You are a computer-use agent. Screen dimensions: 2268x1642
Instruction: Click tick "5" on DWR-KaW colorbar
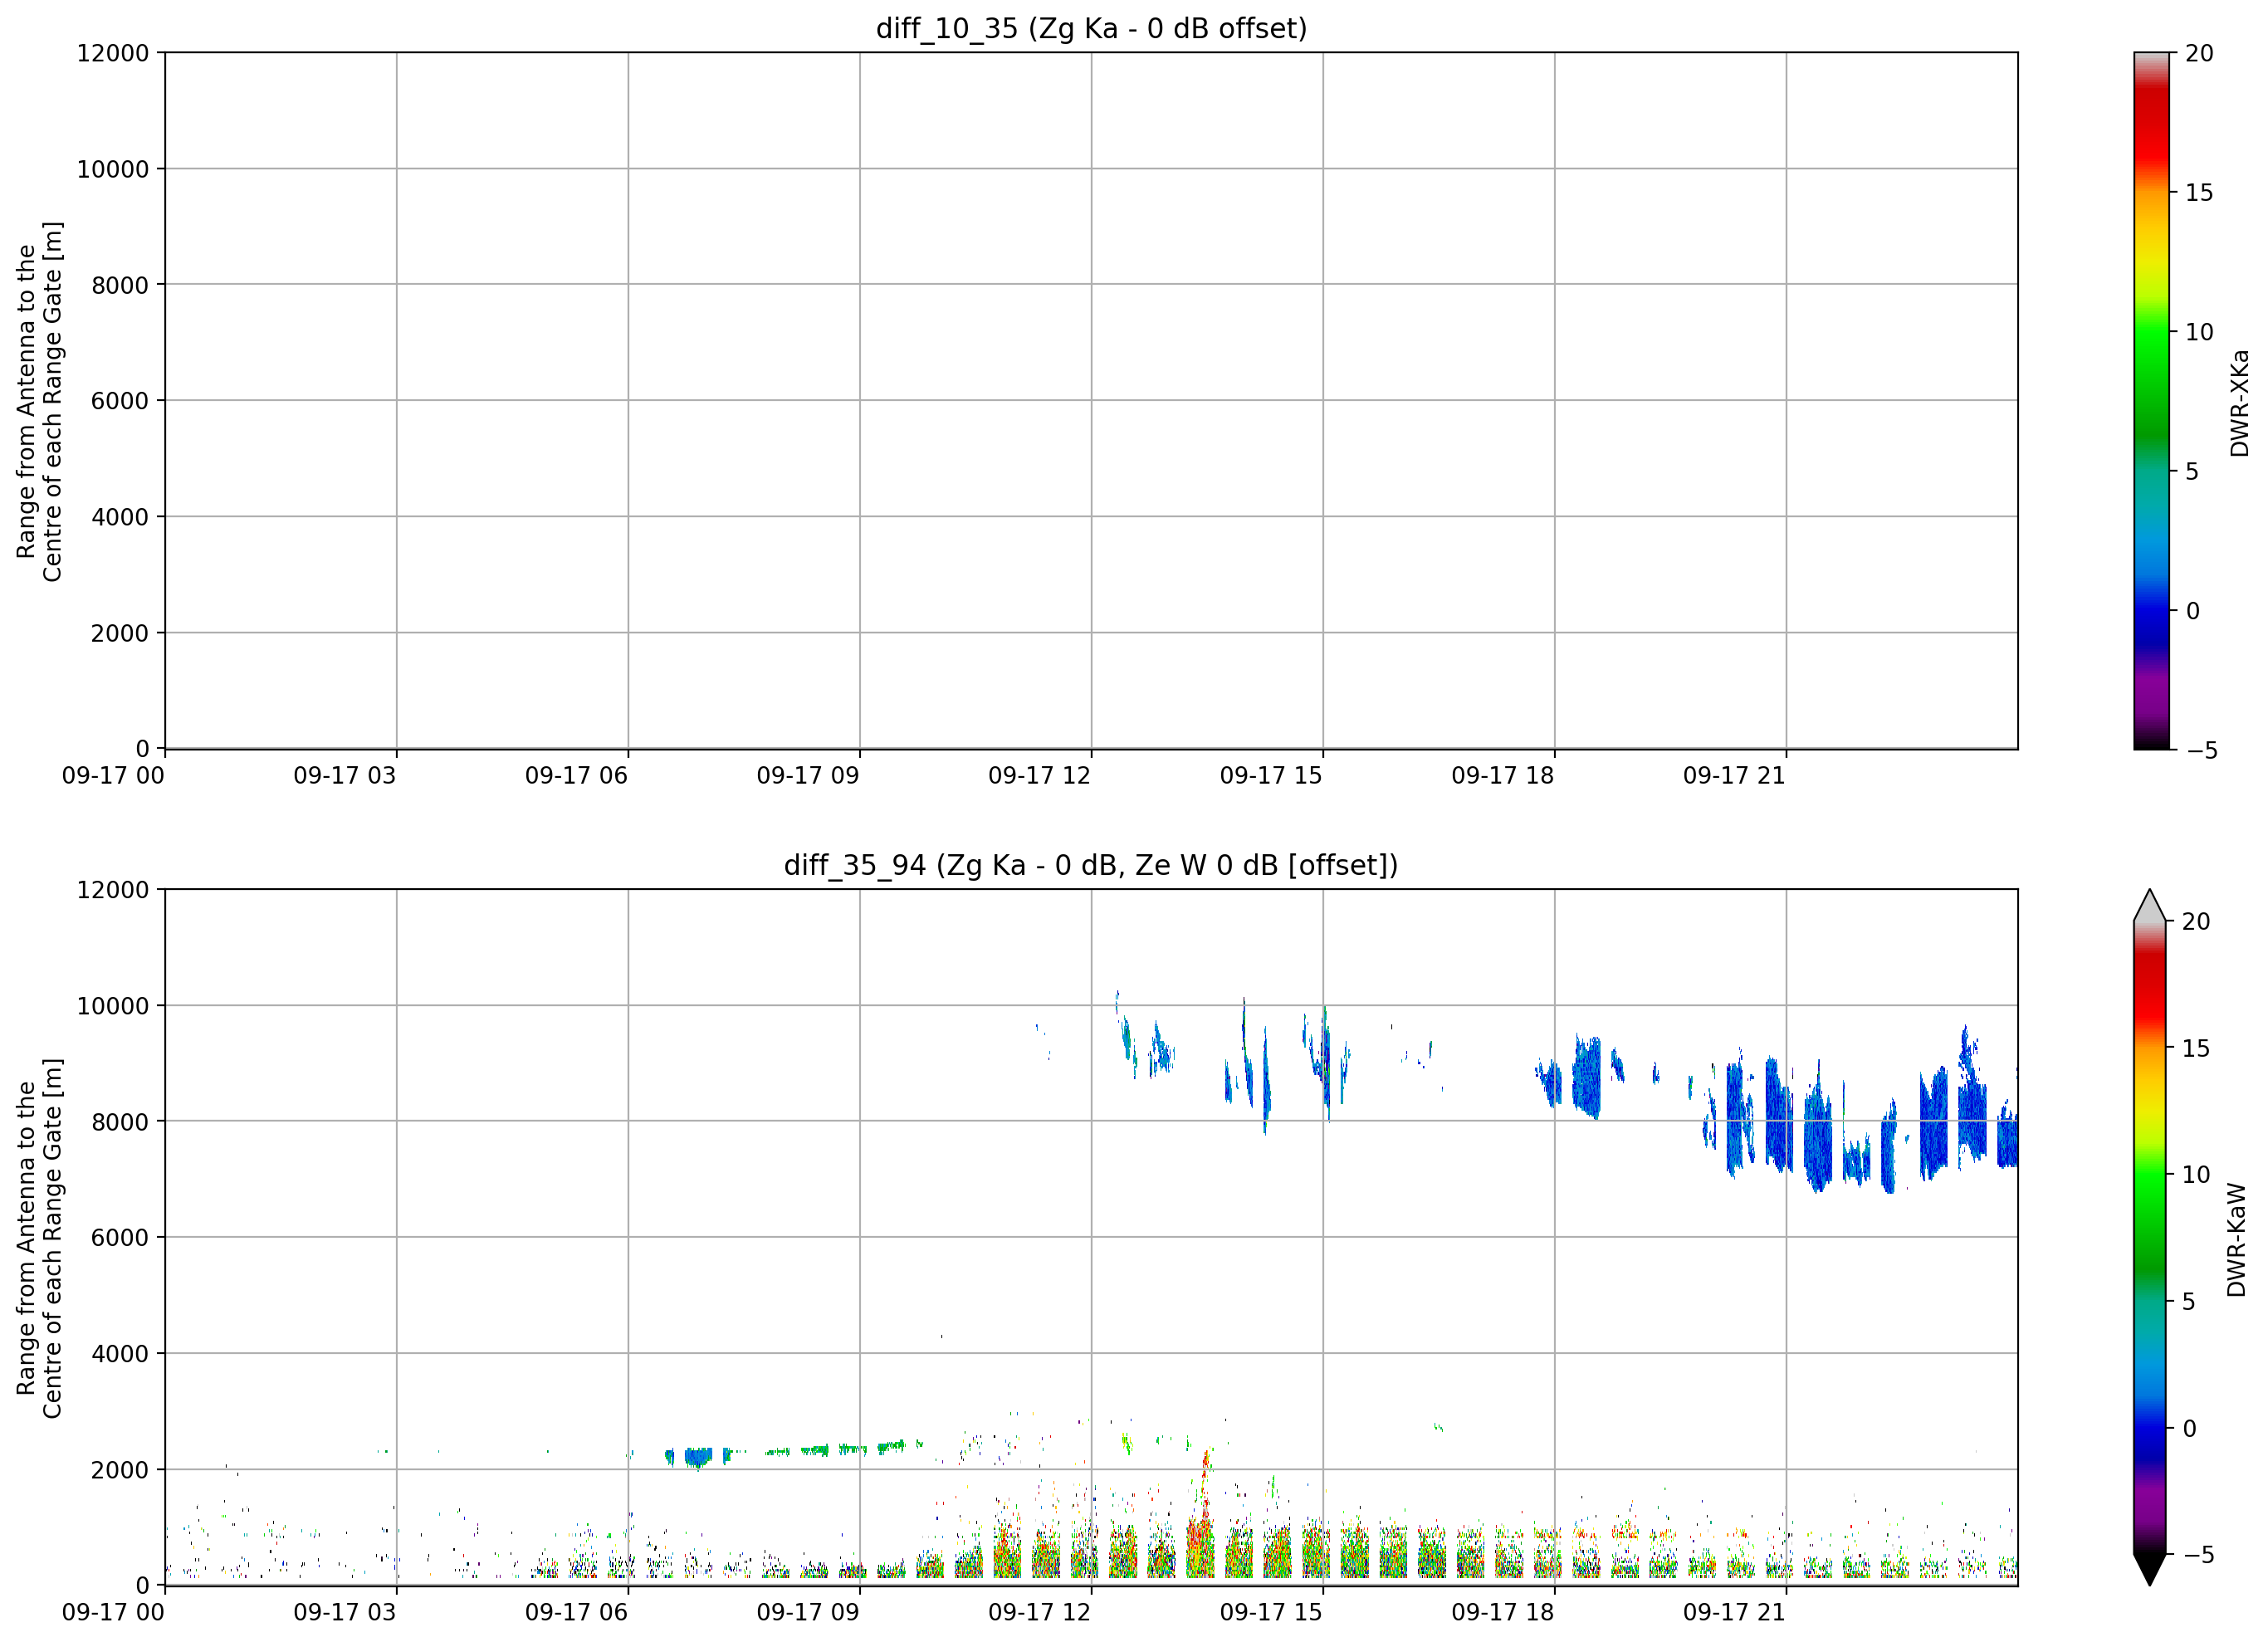point(2189,1301)
